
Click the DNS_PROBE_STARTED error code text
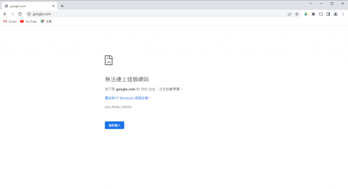point(118,107)
